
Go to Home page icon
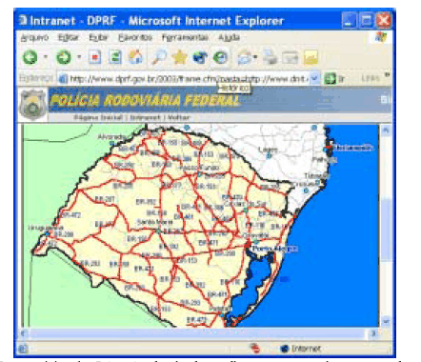tap(135, 57)
